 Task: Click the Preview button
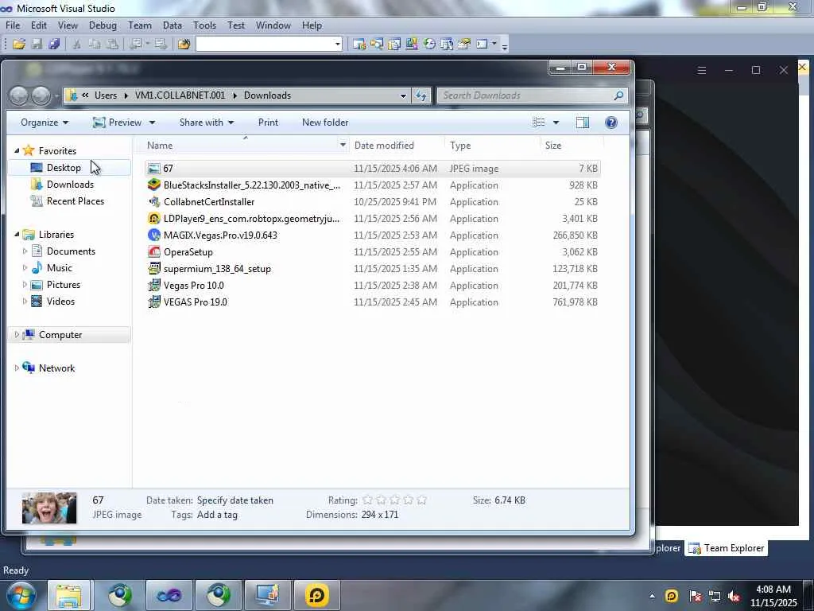(x=118, y=123)
